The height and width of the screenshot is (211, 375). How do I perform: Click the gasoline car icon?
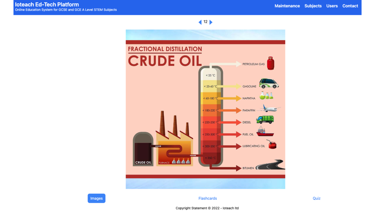point(269,84)
